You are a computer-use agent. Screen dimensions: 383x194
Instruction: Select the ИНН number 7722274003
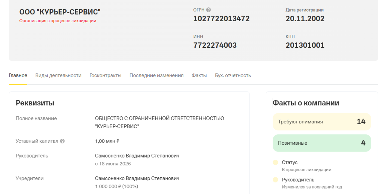[215, 45]
